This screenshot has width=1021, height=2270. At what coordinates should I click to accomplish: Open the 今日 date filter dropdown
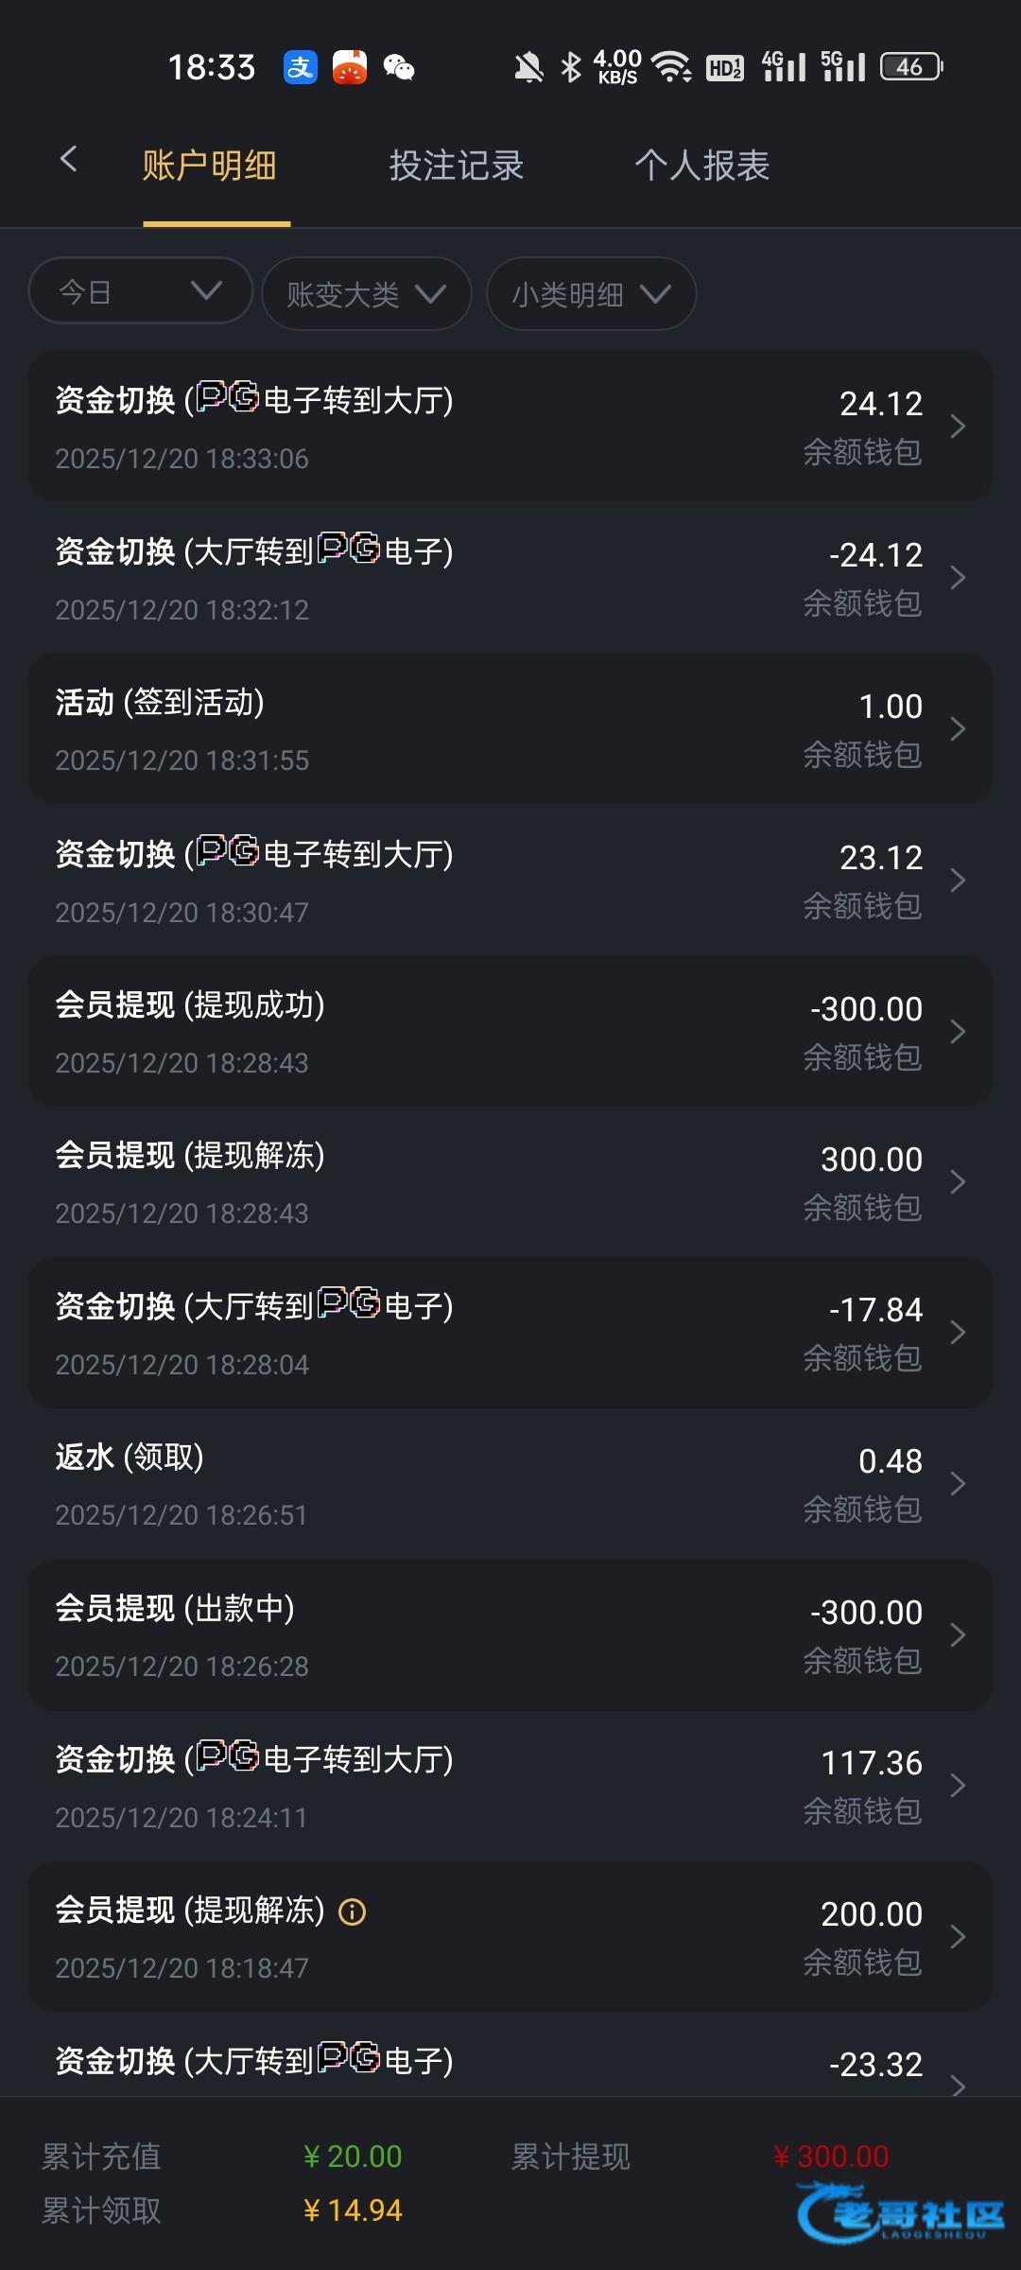[x=140, y=291]
